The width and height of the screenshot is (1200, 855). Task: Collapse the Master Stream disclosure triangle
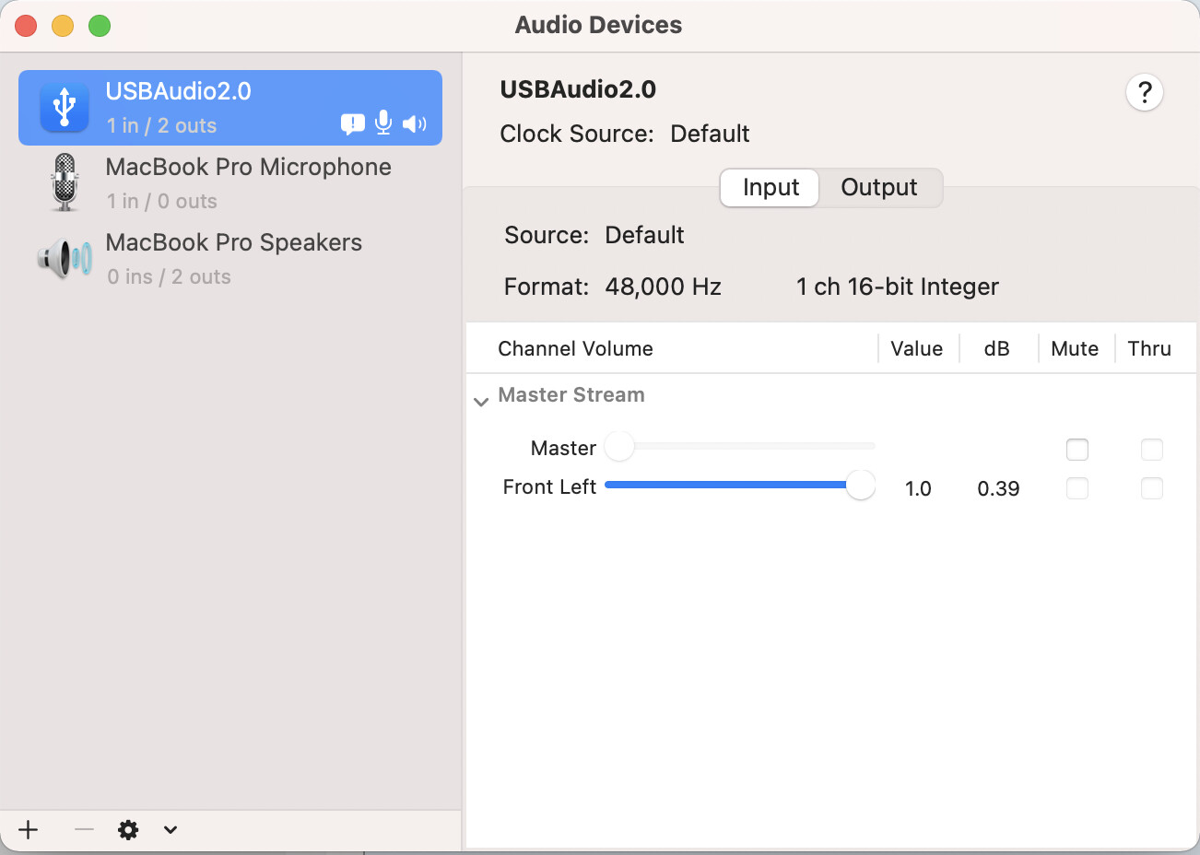click(x=481, y=402)
